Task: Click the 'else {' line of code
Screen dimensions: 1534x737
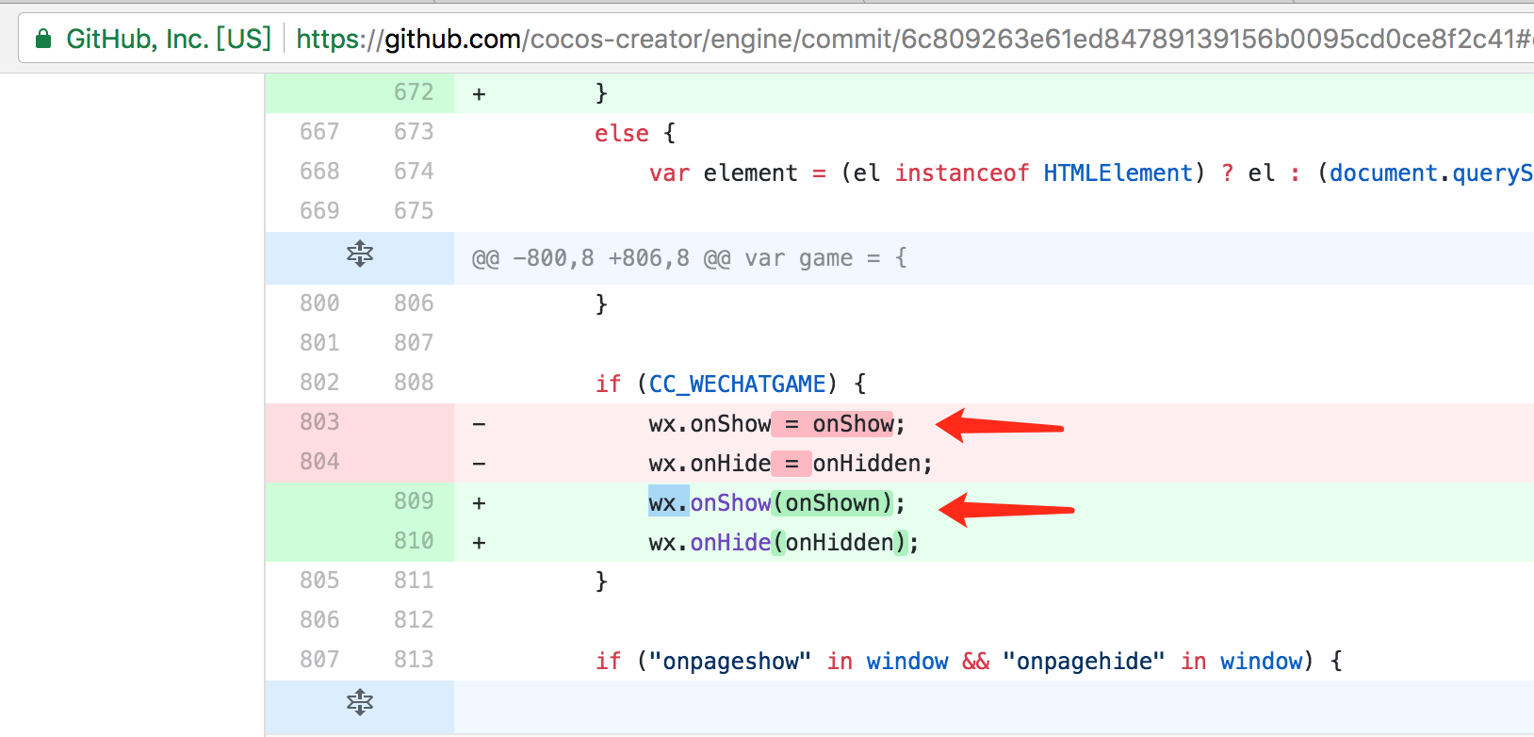Action: tap(634, 134)
